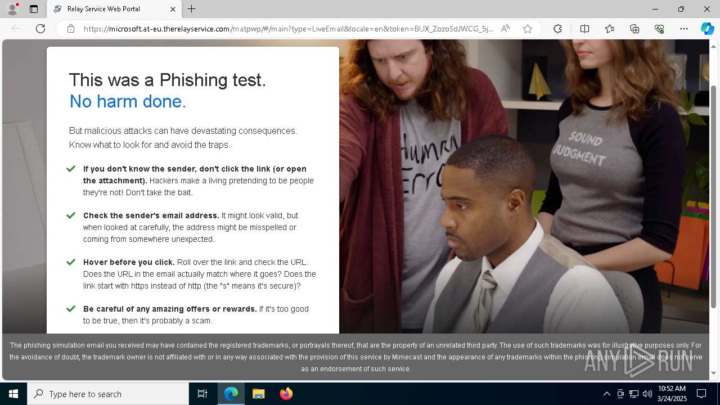Click the address bar URL

coord(288,29)
